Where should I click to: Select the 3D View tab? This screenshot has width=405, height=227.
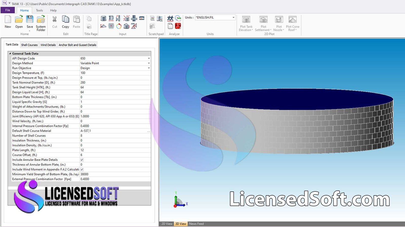pyautogui.click(x=181, y=224)
